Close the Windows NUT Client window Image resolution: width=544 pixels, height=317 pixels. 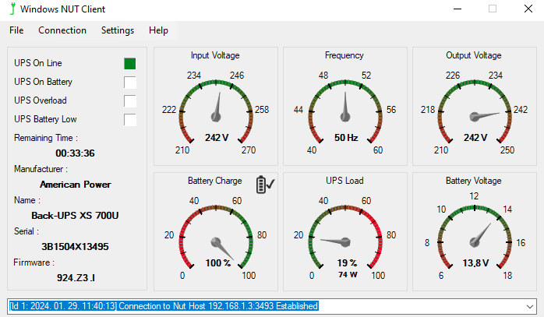[x=528, y=9]
